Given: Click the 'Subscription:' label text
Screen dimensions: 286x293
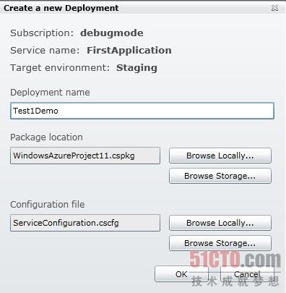Looking at the screenshot, I should [x=42, y=33].
